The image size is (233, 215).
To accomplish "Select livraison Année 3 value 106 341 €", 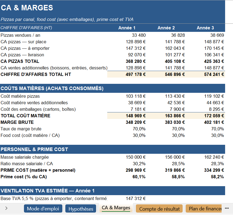I will pos(214,55).
